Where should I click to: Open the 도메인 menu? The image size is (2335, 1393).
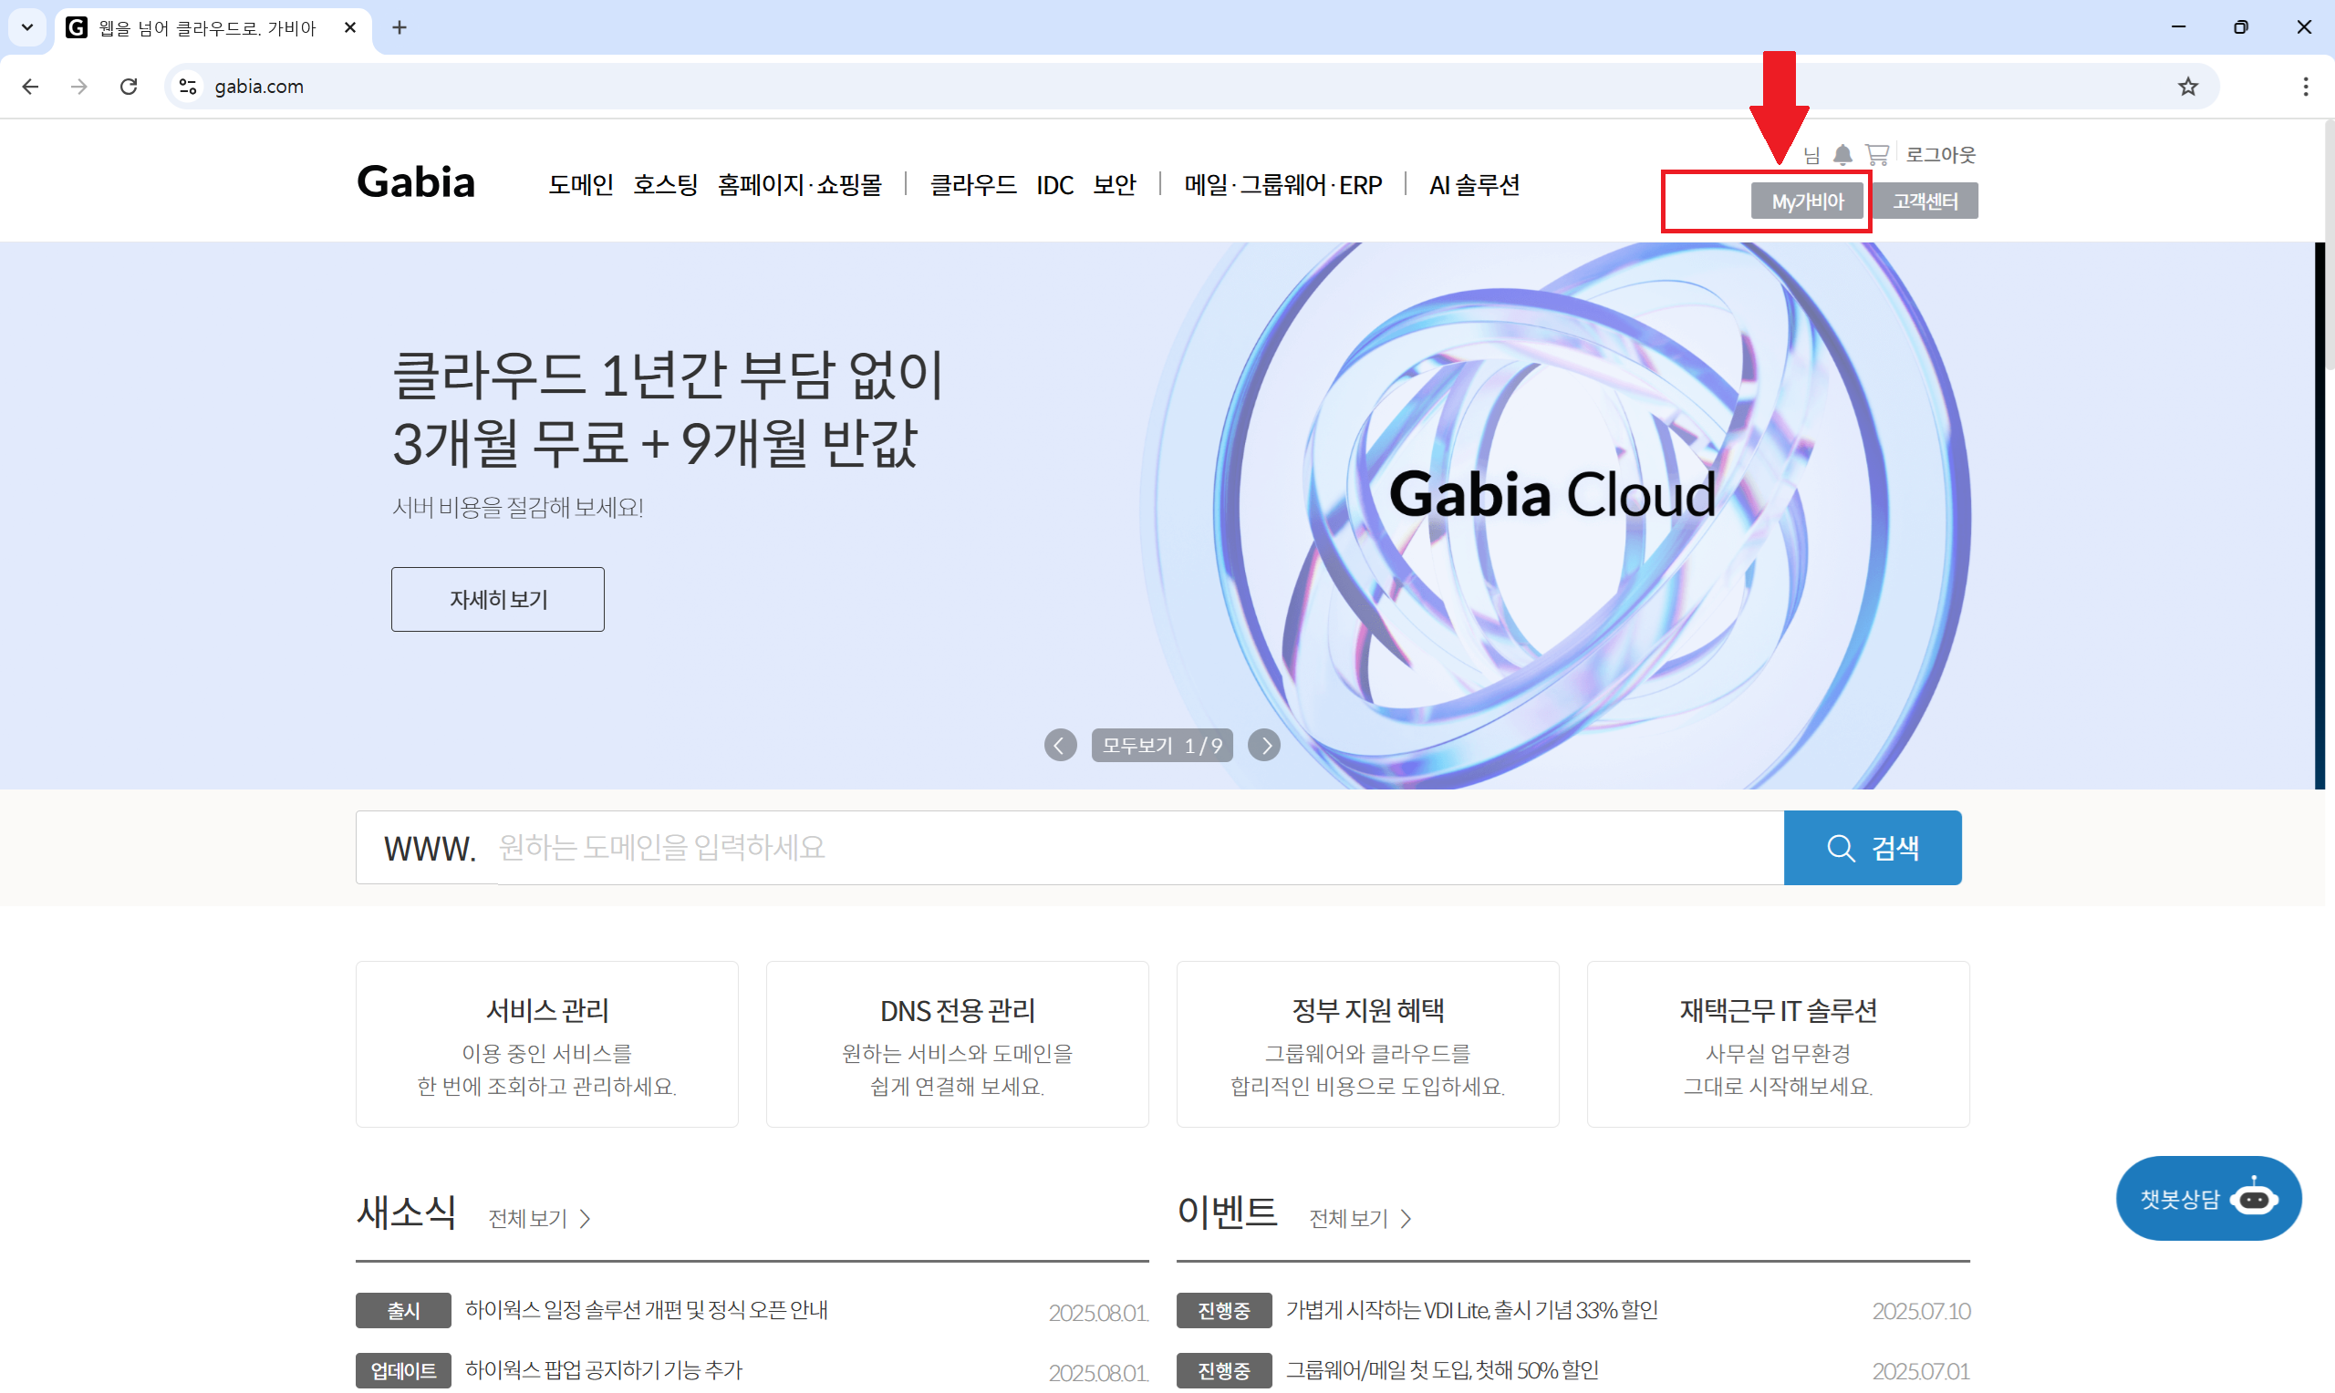click(x=580, y=185)
